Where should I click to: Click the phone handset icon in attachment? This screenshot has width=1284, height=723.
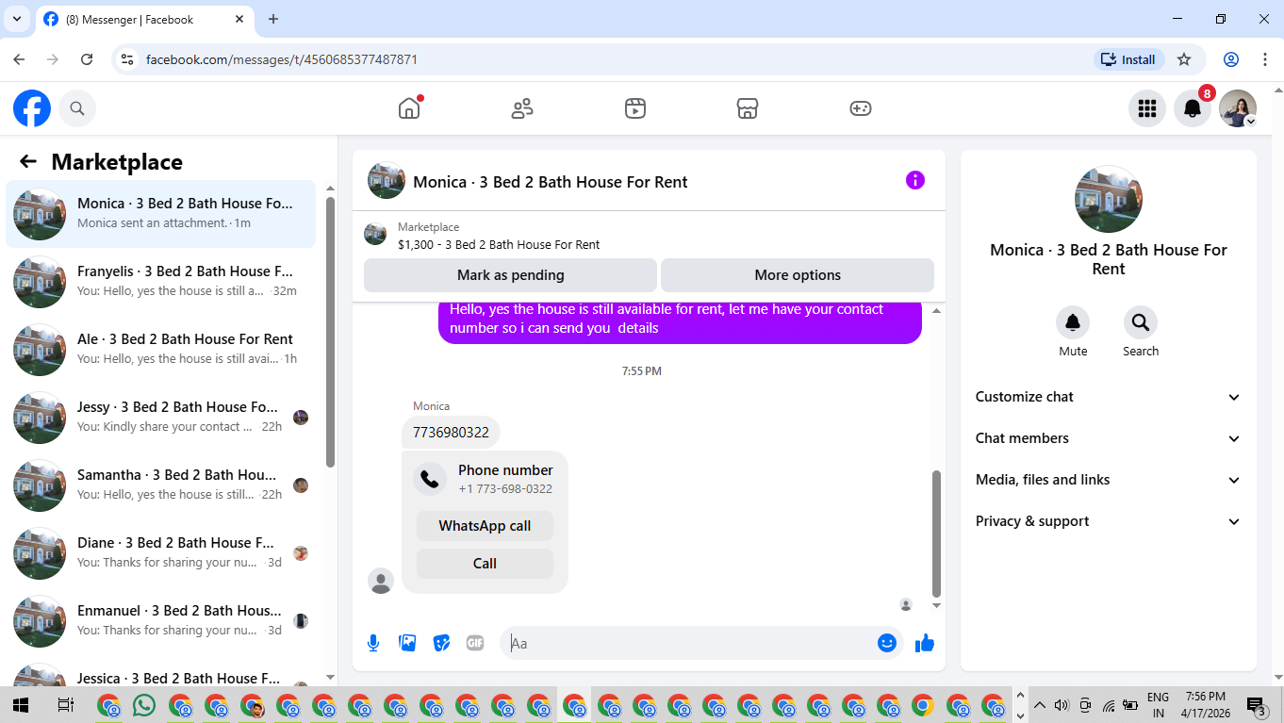point(430,479)
